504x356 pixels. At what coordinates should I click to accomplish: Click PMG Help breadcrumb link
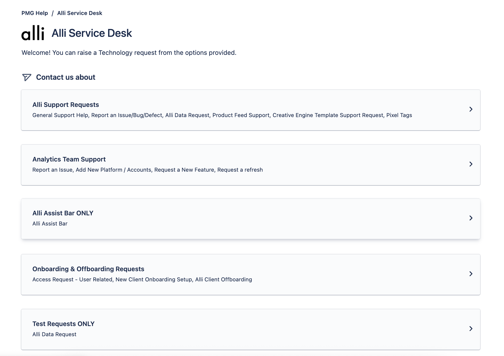(35, 13)
